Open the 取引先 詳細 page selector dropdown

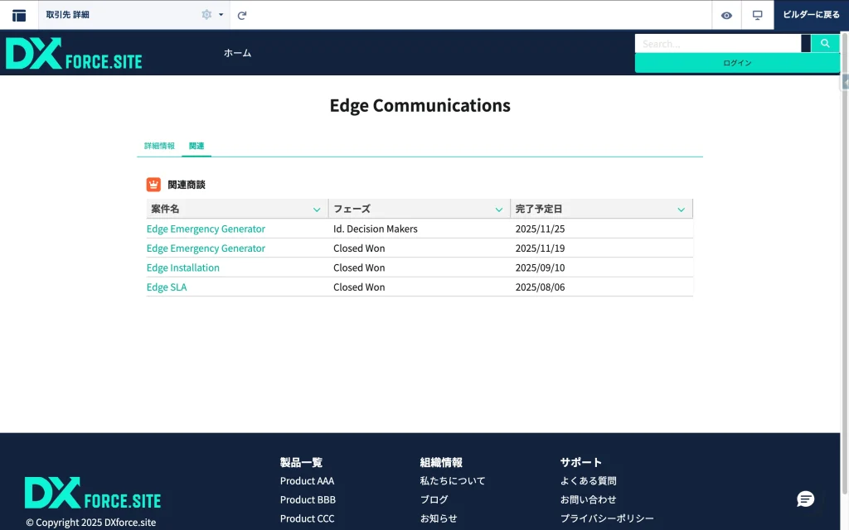tap(221, 15)
